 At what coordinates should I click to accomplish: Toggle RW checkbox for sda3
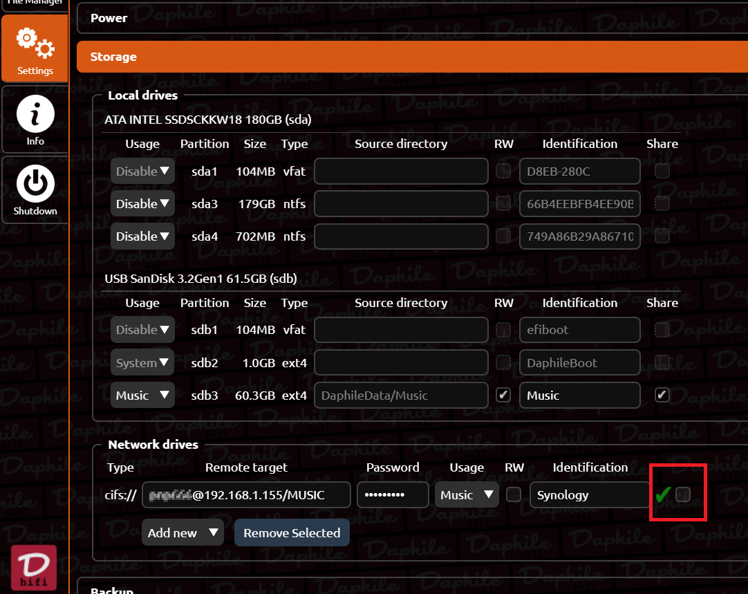pos(503,204)
